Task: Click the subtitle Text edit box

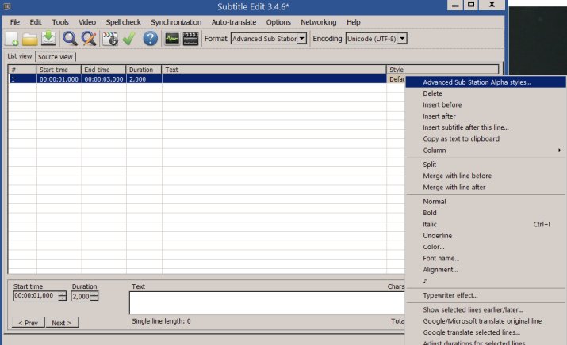Action: point(267,303)
